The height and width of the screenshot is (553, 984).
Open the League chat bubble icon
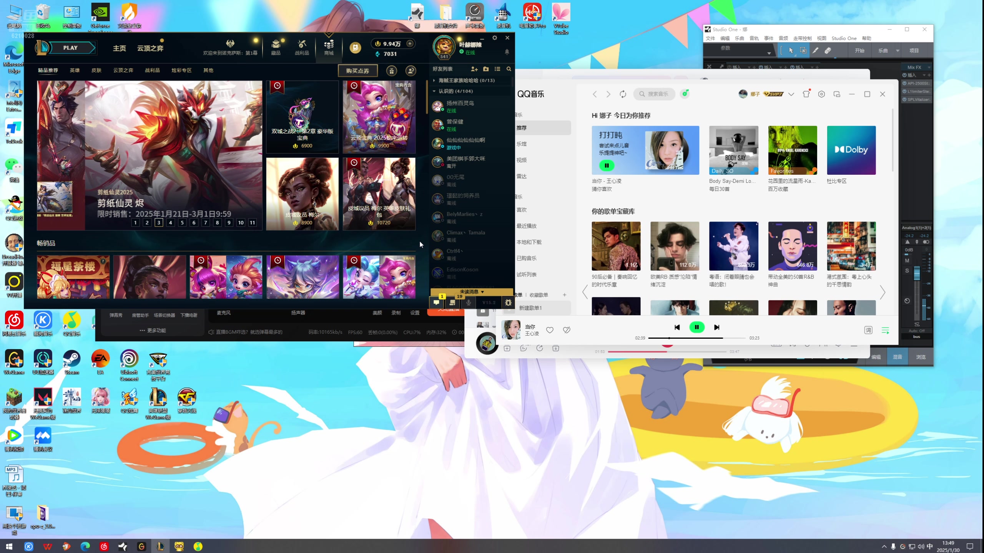pos(436,303)
